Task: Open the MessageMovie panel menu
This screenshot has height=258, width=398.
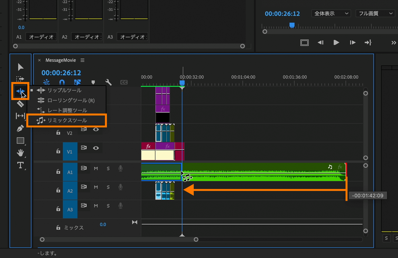Action: 83,60
